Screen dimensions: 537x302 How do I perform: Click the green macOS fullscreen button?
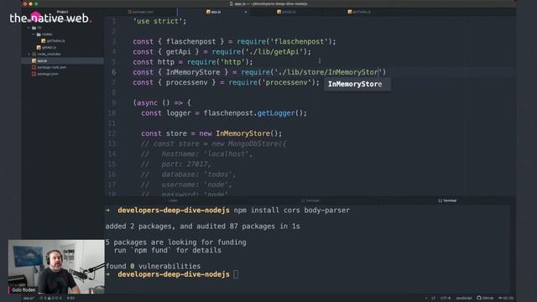[36, 3]
